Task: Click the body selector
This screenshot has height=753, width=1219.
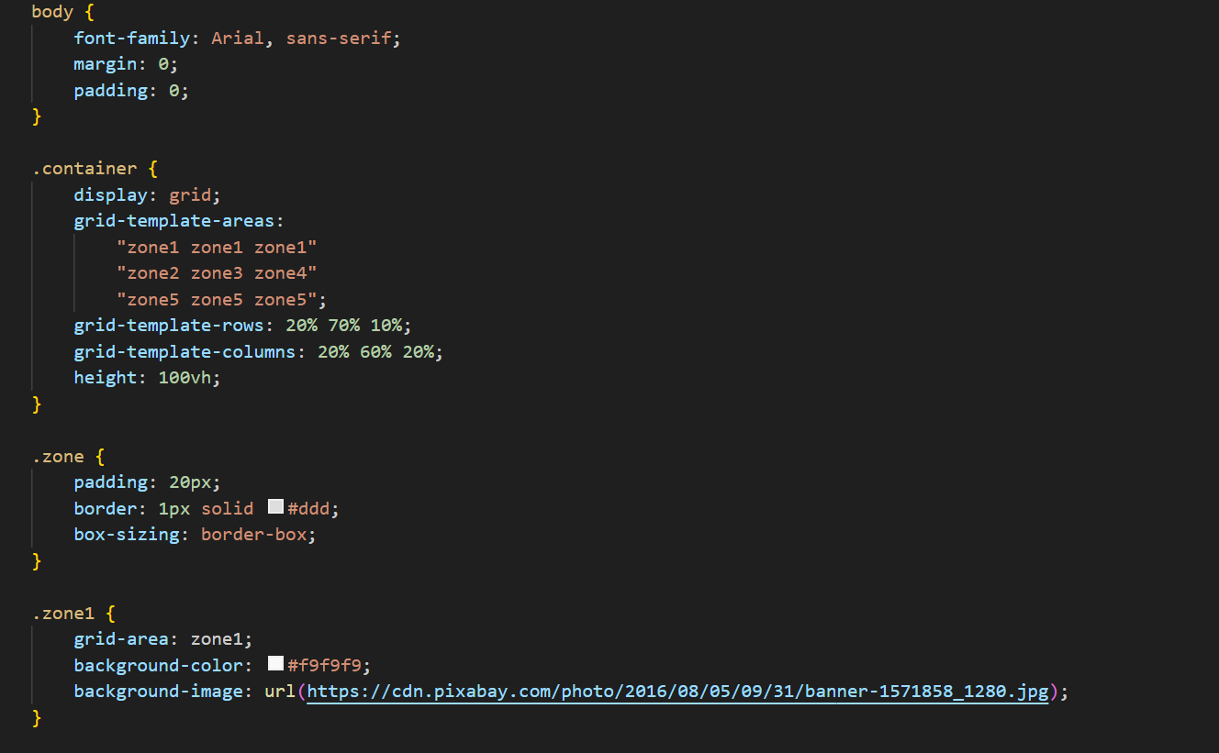Action: click(52, 13)
